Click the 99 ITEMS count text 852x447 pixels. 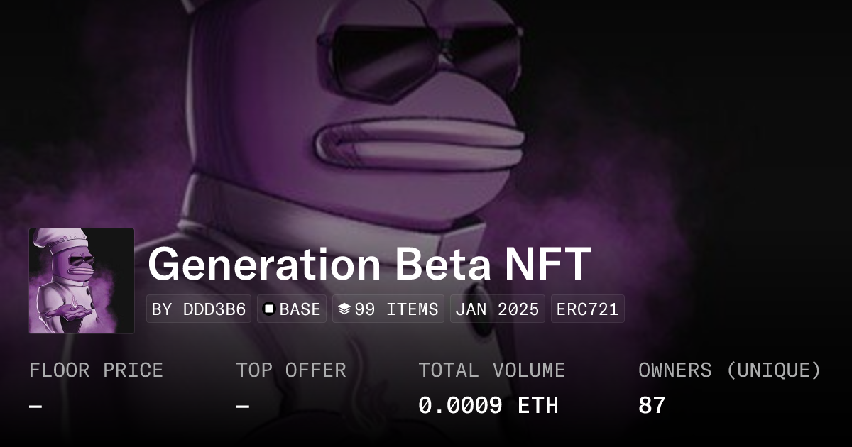(396, 309)
